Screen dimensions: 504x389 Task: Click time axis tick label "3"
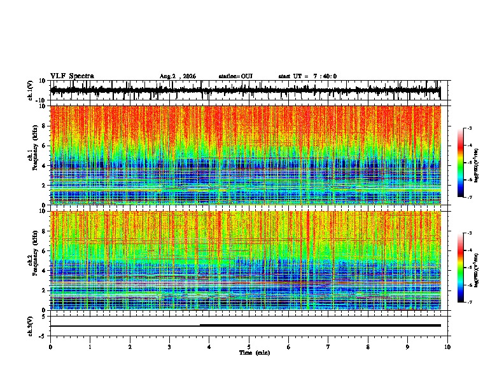point(169,347)
